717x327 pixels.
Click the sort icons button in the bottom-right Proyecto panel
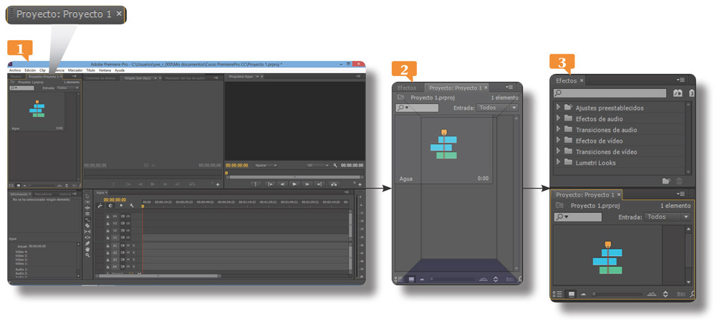click(665, 294)
